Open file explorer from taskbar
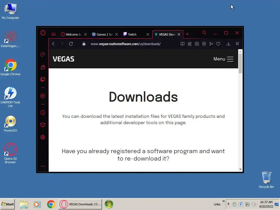This screenshot has height=210, width=280. pyautogui.click(x=24, y=204)
